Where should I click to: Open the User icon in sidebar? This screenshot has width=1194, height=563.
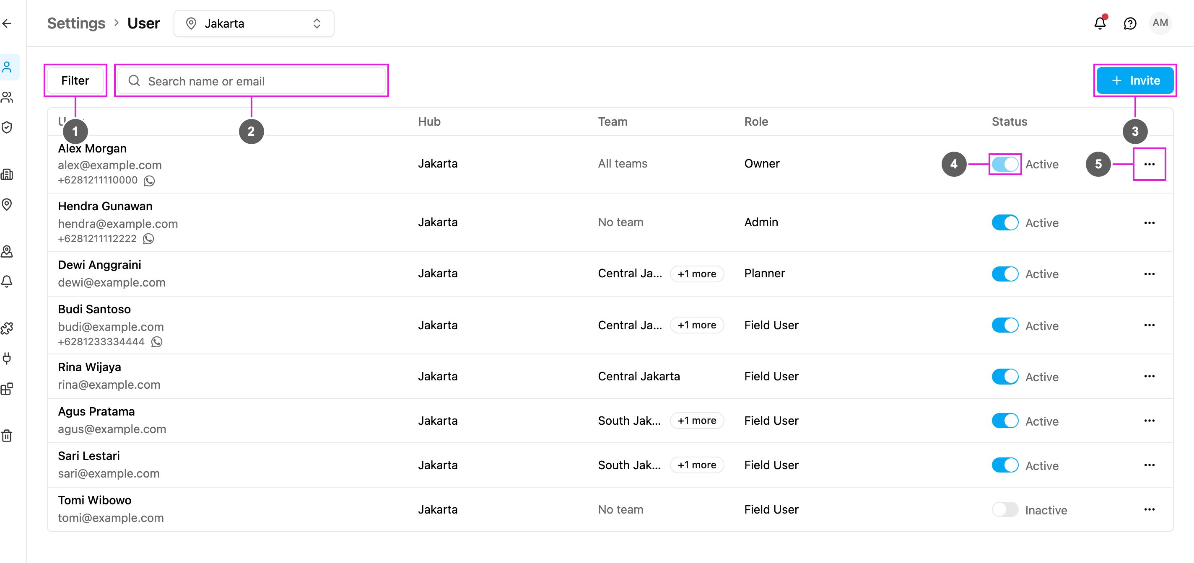click(x=7, y=67)
